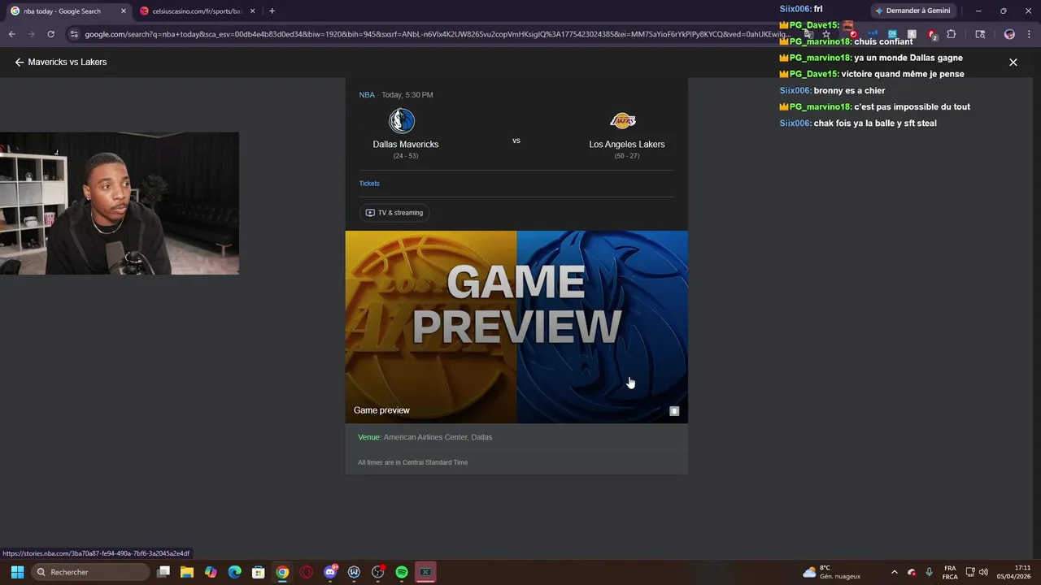Screen dimensions: 1041x585
Task: Open Microsoft Store from taskbar
Action: click(x=259, y=572)
